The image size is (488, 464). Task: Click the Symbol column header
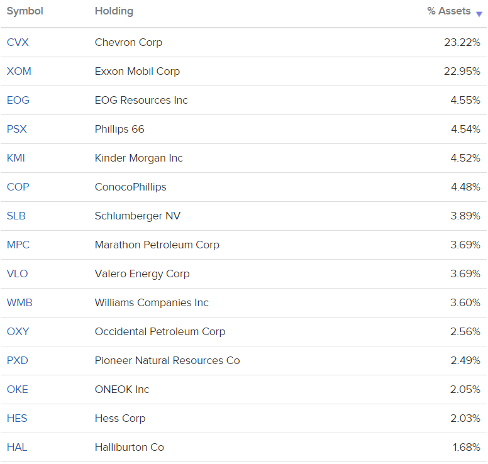[x=25, y=11]
